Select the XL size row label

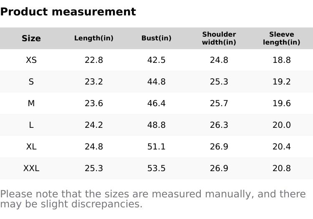pos(31,147)
